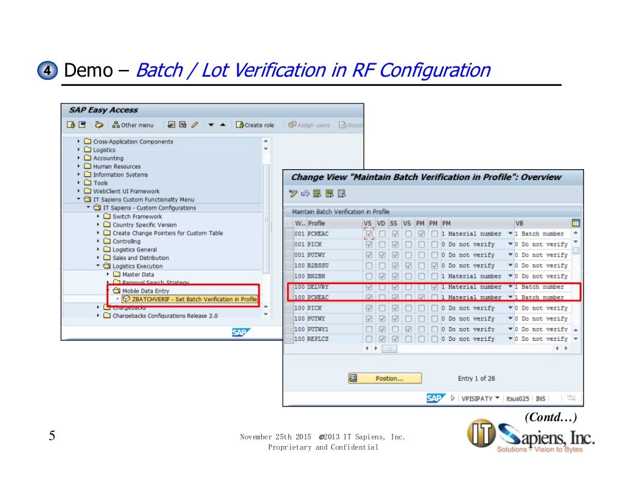Toggle second VS checkbox for 100 PUTWY1 row
Viewport: 623px width, 482px height.
tap(408, 329)
